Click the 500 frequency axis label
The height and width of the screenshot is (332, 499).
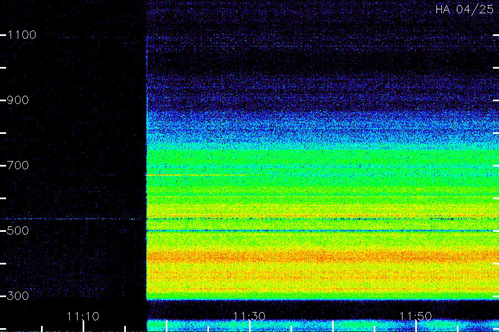click(18, 231)
